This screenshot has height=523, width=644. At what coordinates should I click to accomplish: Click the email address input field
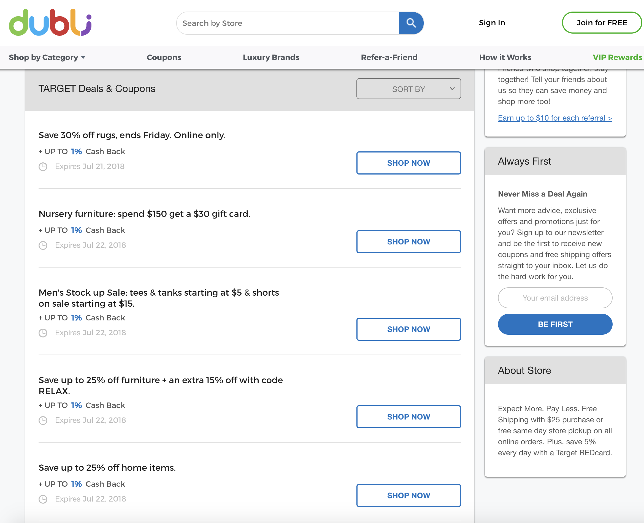(x=555, y=298)
